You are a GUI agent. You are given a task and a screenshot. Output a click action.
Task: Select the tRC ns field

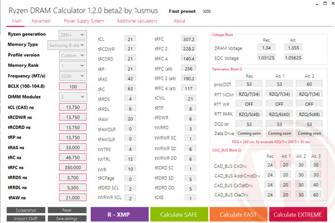click(73, 157)
